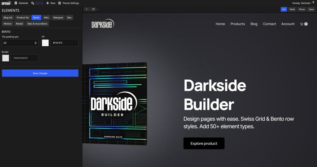Open the Fill color swatch

click(x=45, y=43)
